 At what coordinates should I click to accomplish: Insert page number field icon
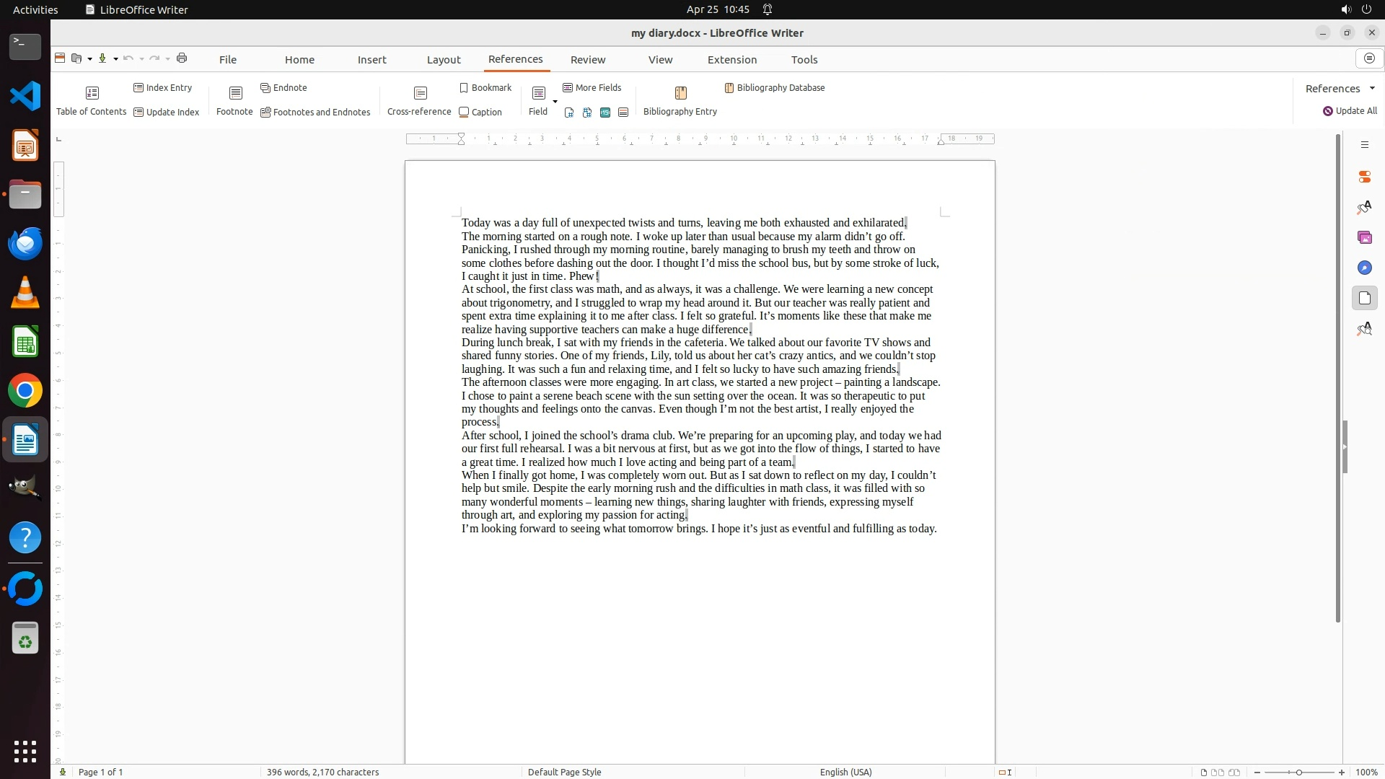pyautogui.click(x=569, y=113)
